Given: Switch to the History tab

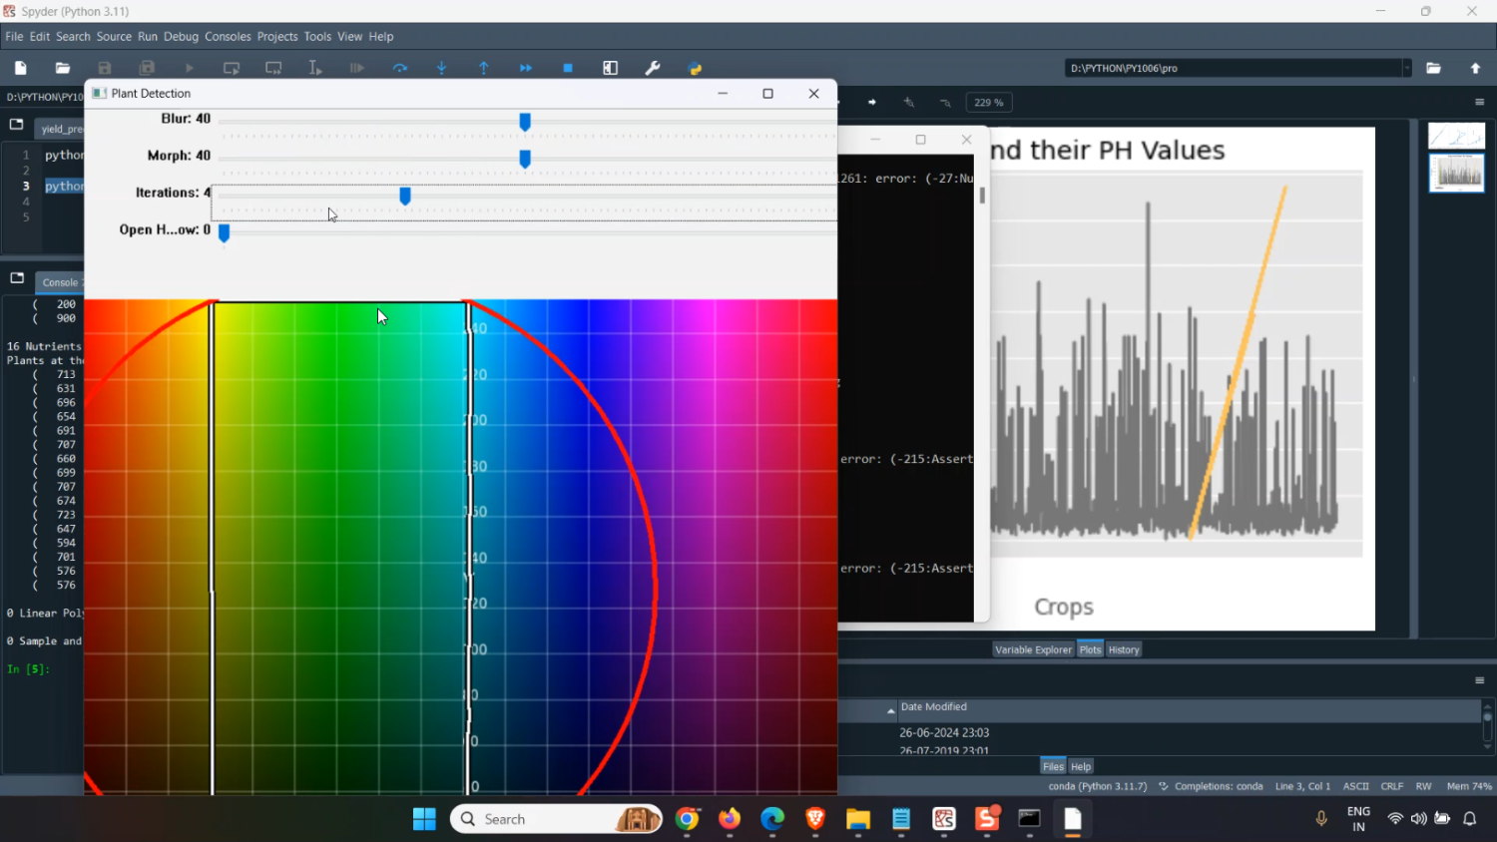Looking at the screenshot, I should coord(1124,649).
